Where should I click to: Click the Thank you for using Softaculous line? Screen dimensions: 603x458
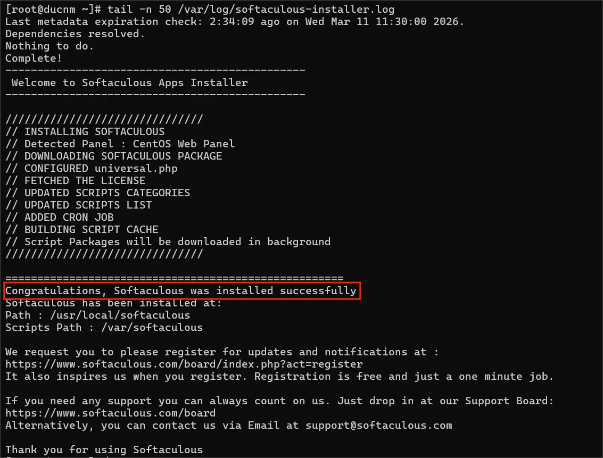104,449
